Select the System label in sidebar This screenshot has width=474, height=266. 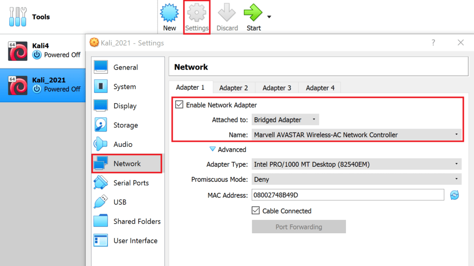coord(125,87)
